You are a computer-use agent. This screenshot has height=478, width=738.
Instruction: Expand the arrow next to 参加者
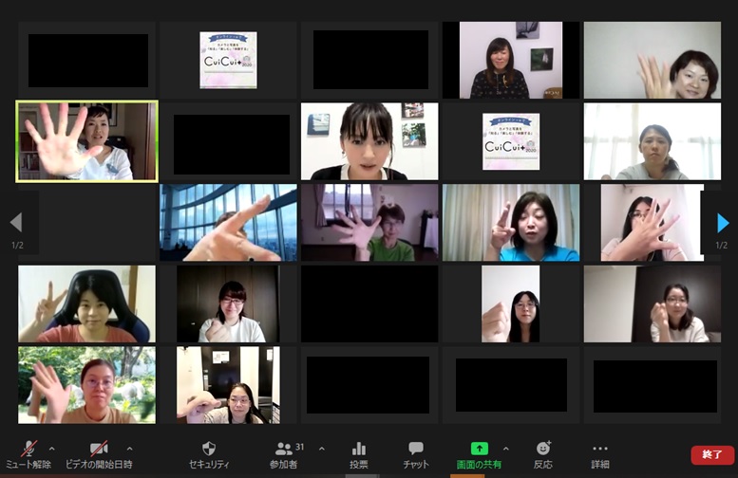[321, 449]
